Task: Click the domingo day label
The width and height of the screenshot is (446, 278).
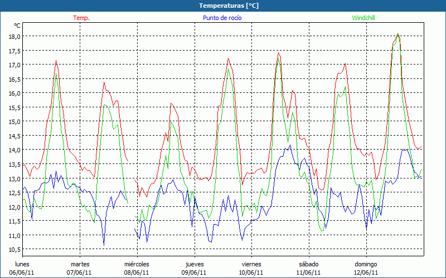Action: (x=366, y=264)
